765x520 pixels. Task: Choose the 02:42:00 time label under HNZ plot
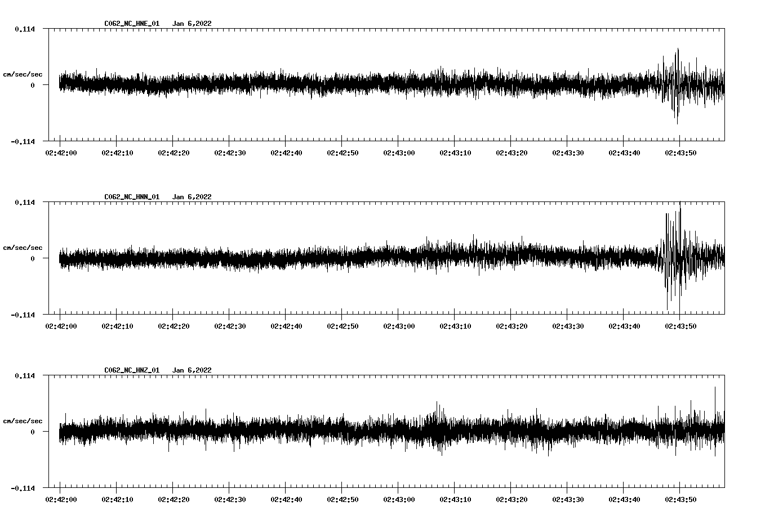point(61,500)
